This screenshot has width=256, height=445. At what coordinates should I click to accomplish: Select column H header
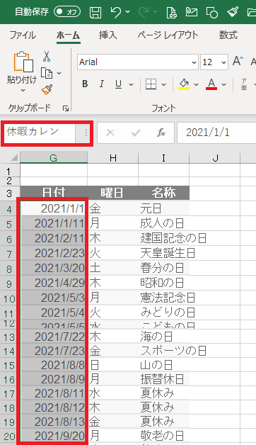click(113, 158)
